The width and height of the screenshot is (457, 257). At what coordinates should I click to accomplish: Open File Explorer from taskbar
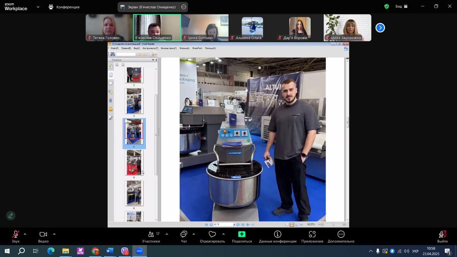pos(66,251)
